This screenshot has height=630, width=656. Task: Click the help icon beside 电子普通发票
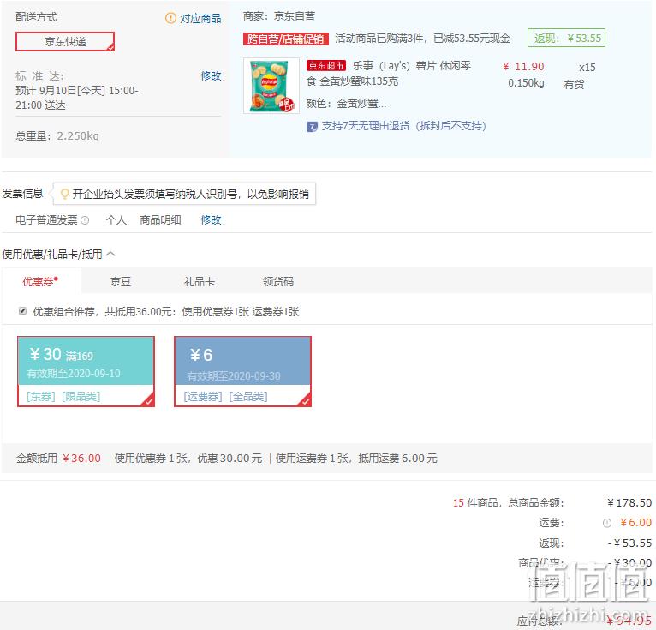pos(85,220)
